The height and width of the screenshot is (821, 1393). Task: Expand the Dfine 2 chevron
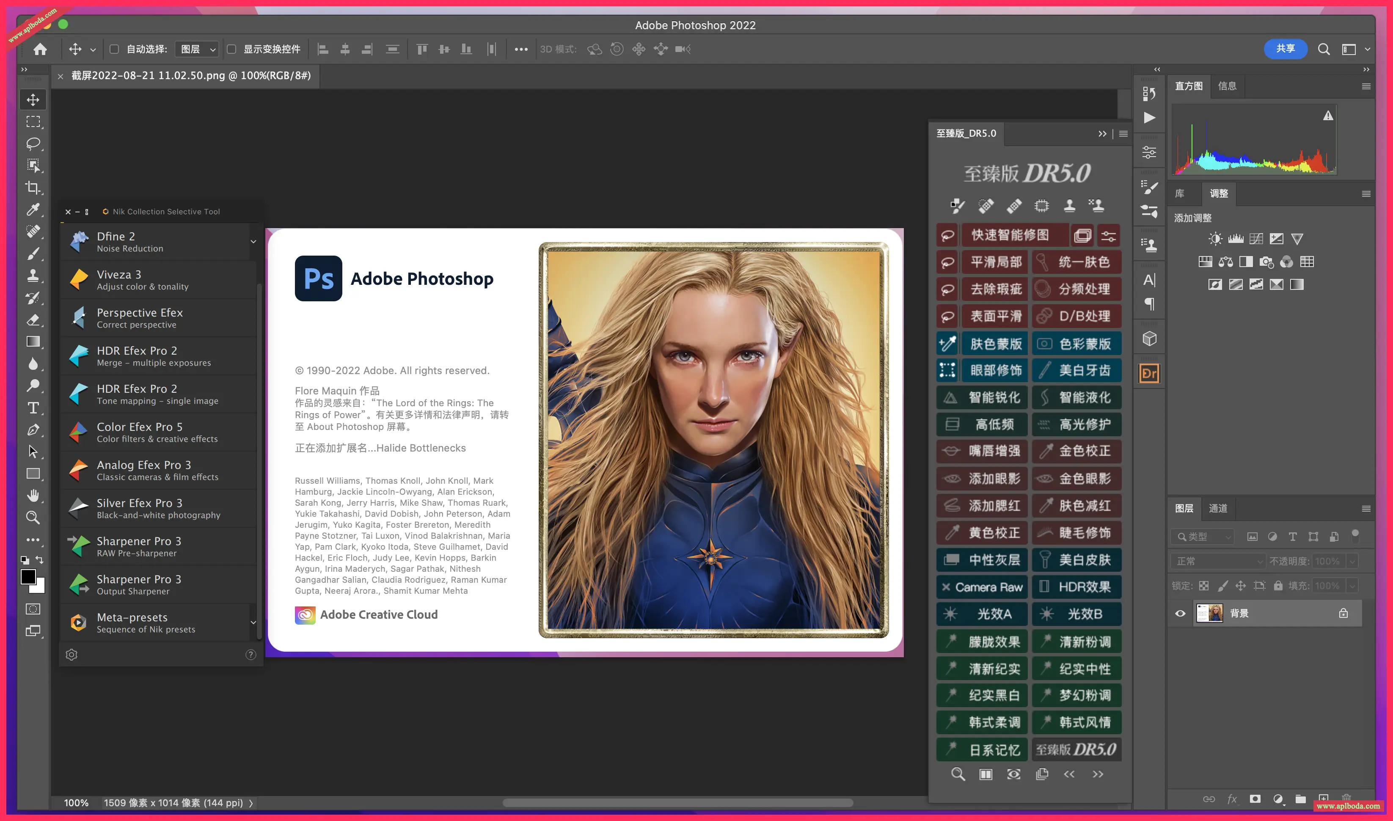(253, 242)
